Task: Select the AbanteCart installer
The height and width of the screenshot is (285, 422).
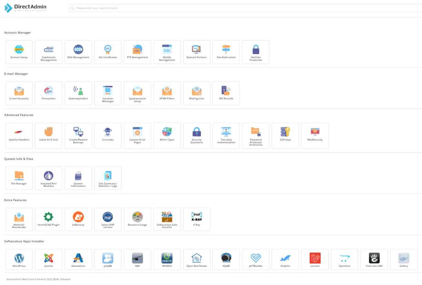Action: [x=78, y=260]
